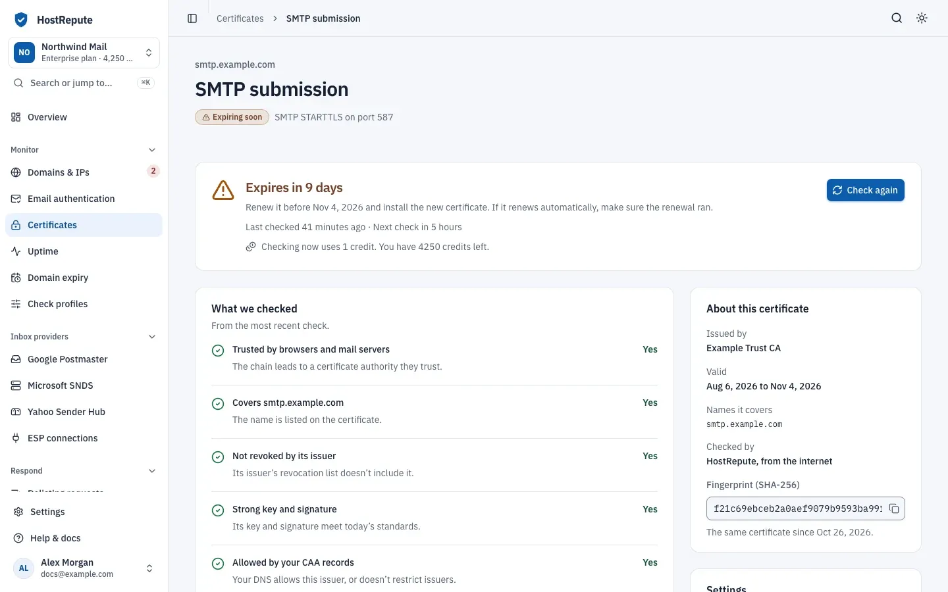Switch theme with the sun icon
Screen dimensions: 948x592
922,18
